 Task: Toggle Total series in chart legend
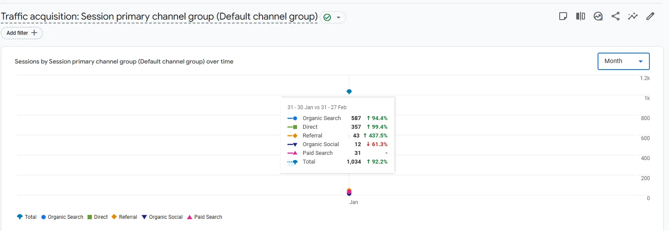pos(27,217)
